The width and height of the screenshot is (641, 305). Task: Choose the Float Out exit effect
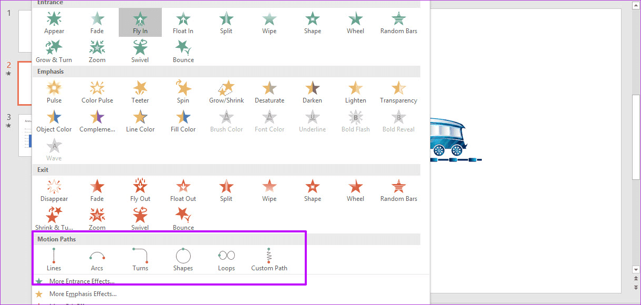coord(183,190)
